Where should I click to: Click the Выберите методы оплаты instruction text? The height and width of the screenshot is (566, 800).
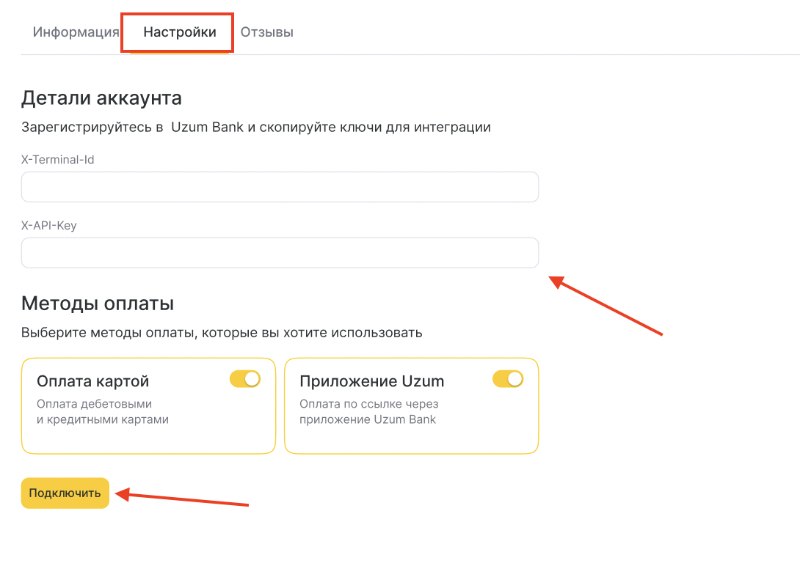pyautogui.click(x=222, y=332)
